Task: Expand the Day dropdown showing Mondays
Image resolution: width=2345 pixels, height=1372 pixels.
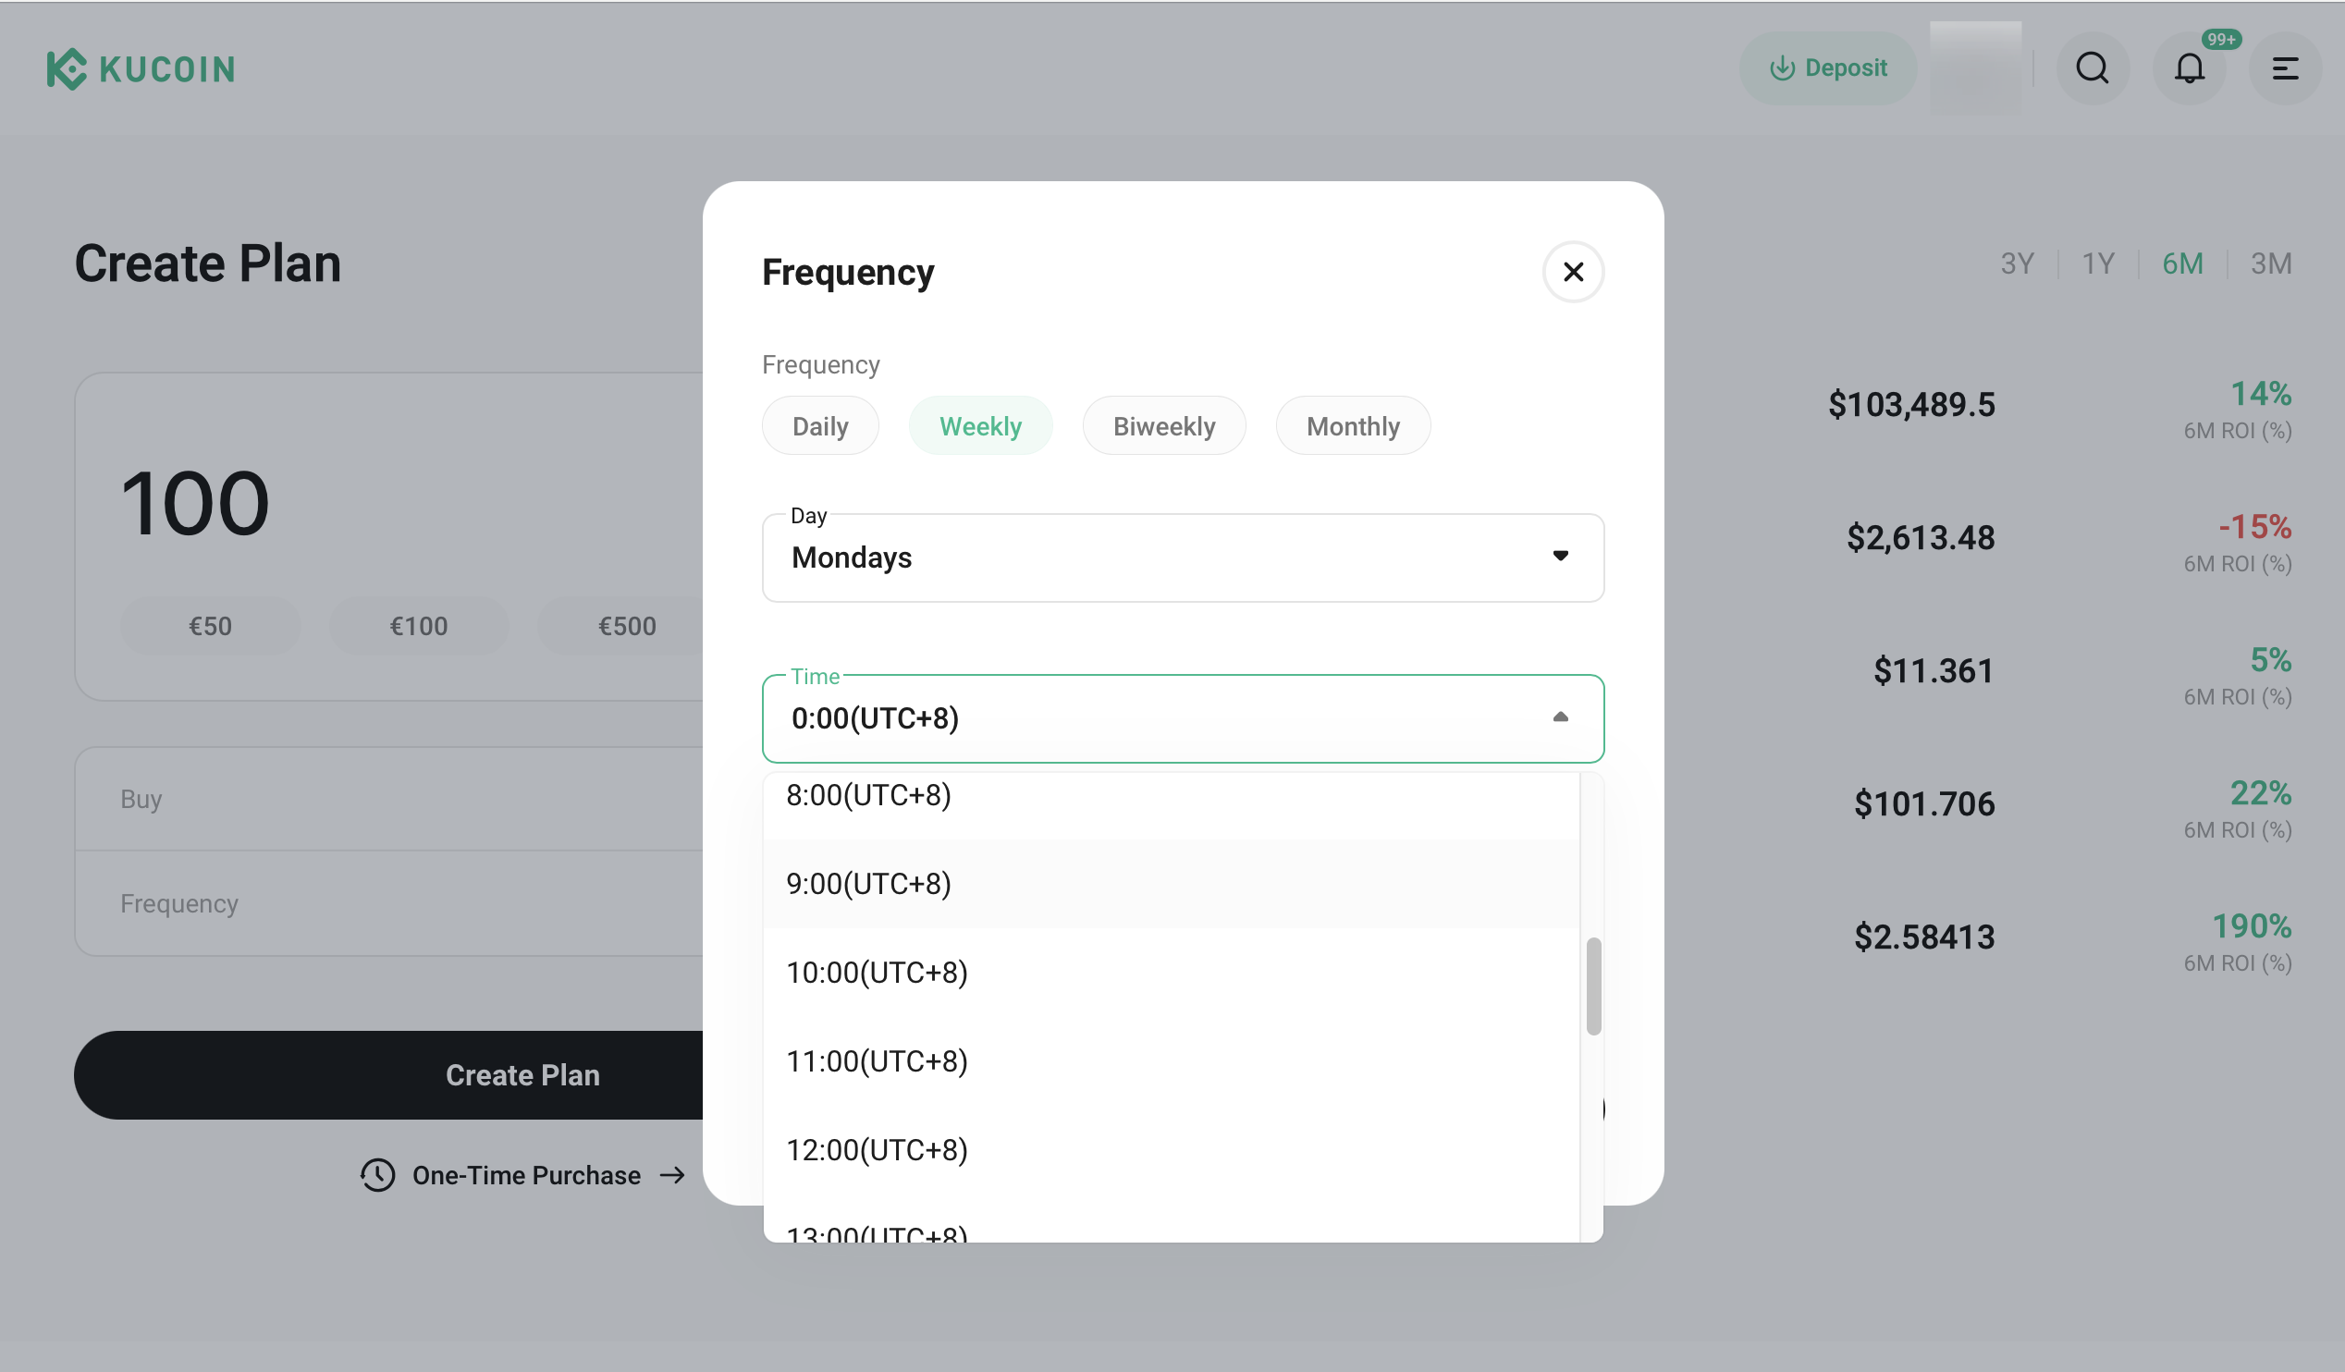Action: pyautogui.click(x=1182, y=557)
